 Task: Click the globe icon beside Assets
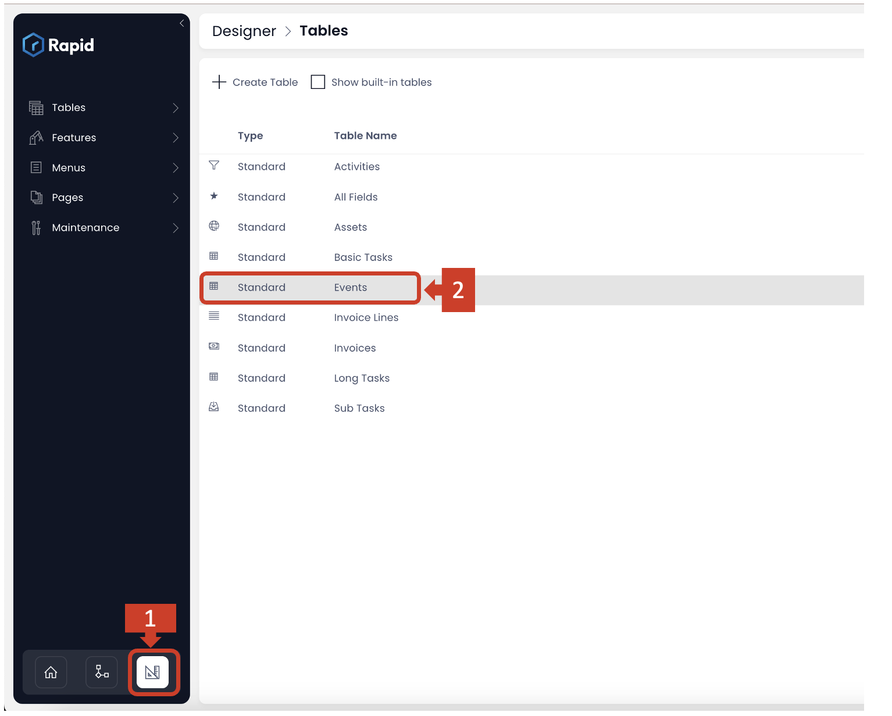tap(214, 226)
